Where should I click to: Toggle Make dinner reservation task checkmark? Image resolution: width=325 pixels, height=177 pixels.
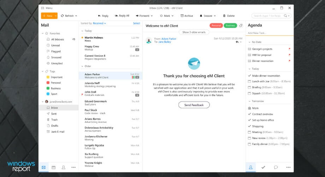249,76
